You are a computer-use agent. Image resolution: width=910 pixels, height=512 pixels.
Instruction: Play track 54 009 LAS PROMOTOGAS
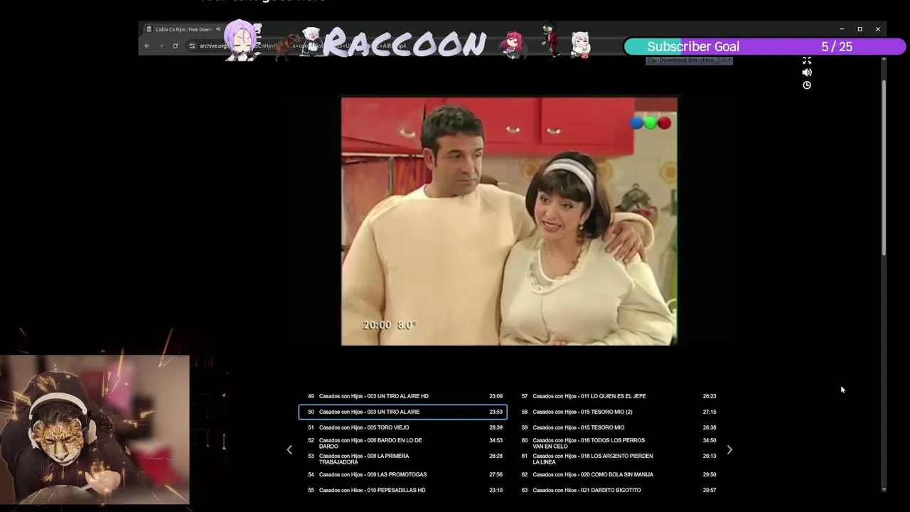click(x=403, y=474)
